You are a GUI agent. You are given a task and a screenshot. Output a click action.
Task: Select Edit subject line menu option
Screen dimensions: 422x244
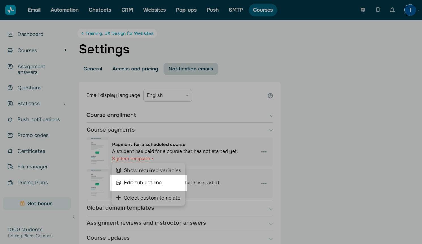click(143, 183)
